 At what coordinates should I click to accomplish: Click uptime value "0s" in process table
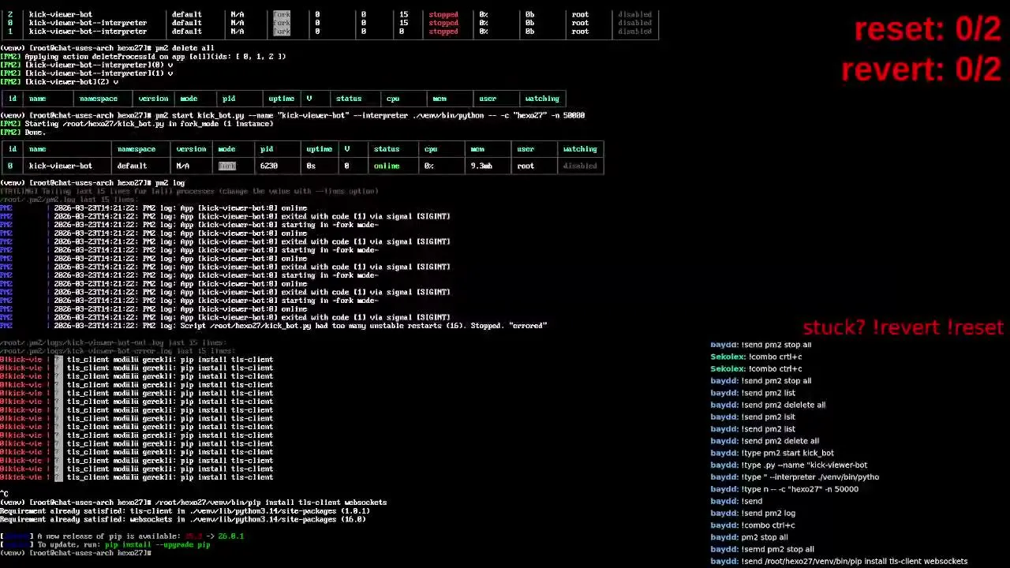[311, 166]
